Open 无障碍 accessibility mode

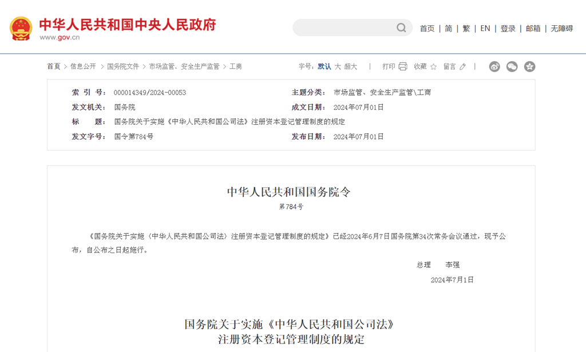pos(562,29)
